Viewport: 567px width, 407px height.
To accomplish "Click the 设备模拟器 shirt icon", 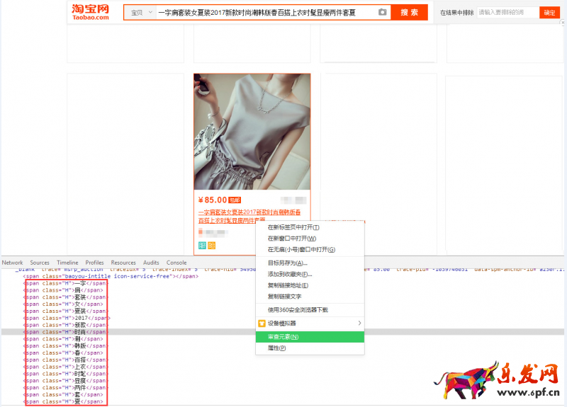I will [x=262, y=323].
